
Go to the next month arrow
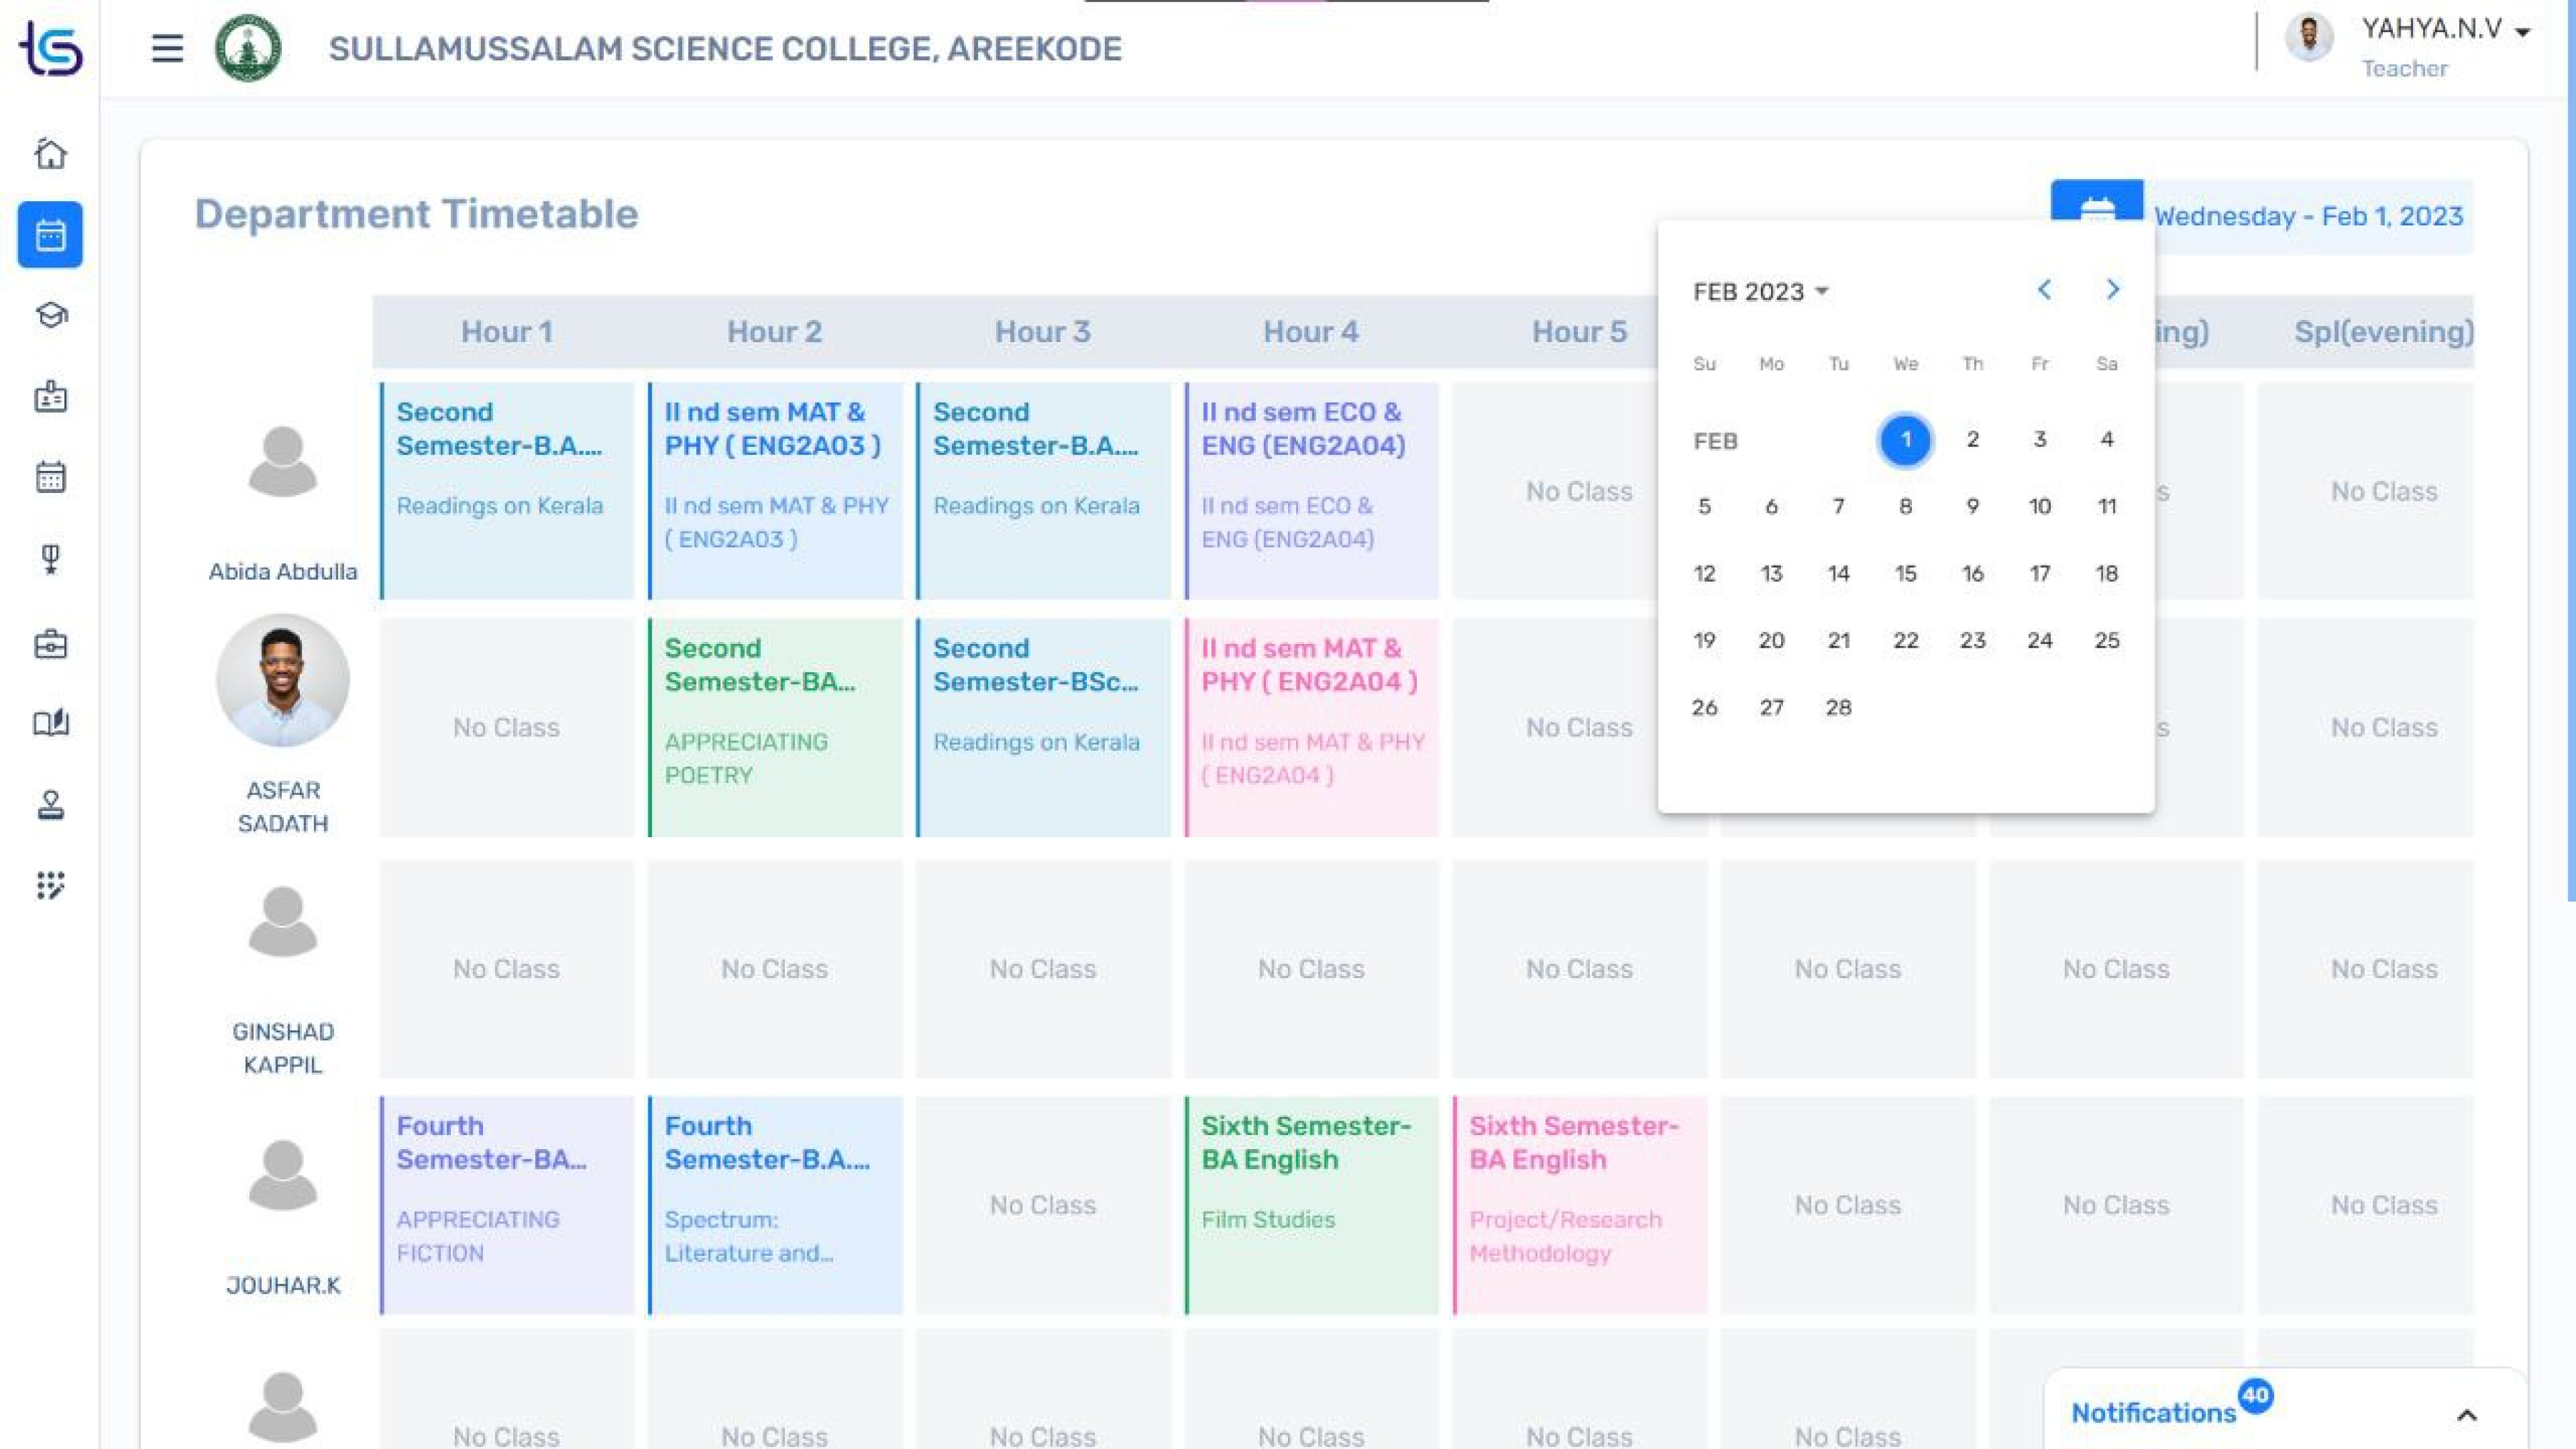coord(2112,290)
